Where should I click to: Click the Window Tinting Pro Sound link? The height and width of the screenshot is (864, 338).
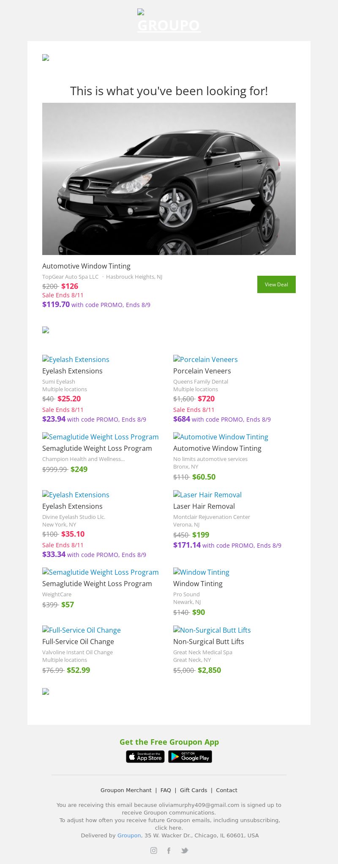(x=198, y=584)
